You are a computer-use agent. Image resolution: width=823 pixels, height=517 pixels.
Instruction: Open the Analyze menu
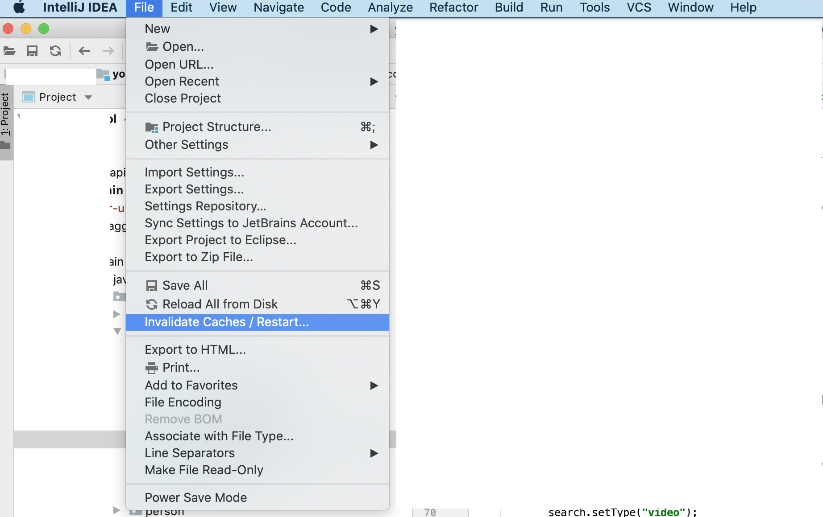coord(390,8)
